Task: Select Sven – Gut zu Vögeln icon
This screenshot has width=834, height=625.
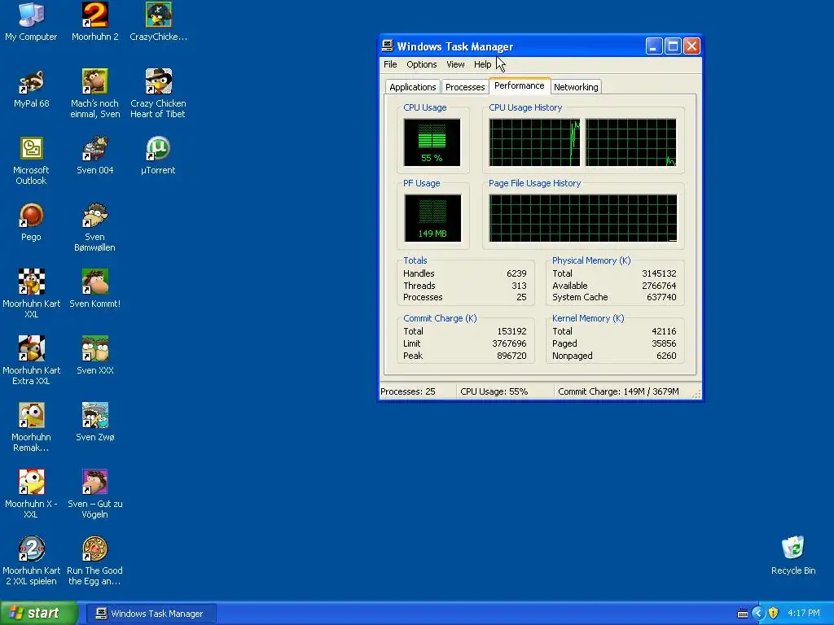Action: (94, 494)
